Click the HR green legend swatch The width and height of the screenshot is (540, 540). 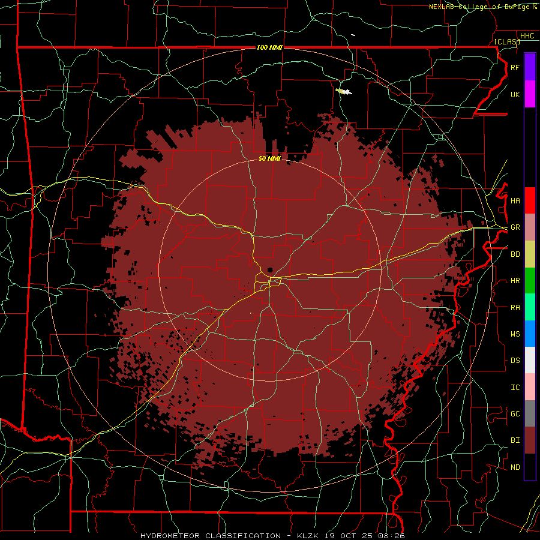click(x=530, y=280)
